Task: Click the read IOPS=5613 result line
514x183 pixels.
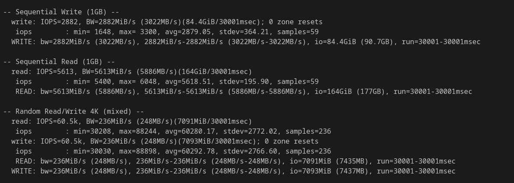Action: click(x=132, y=71)
